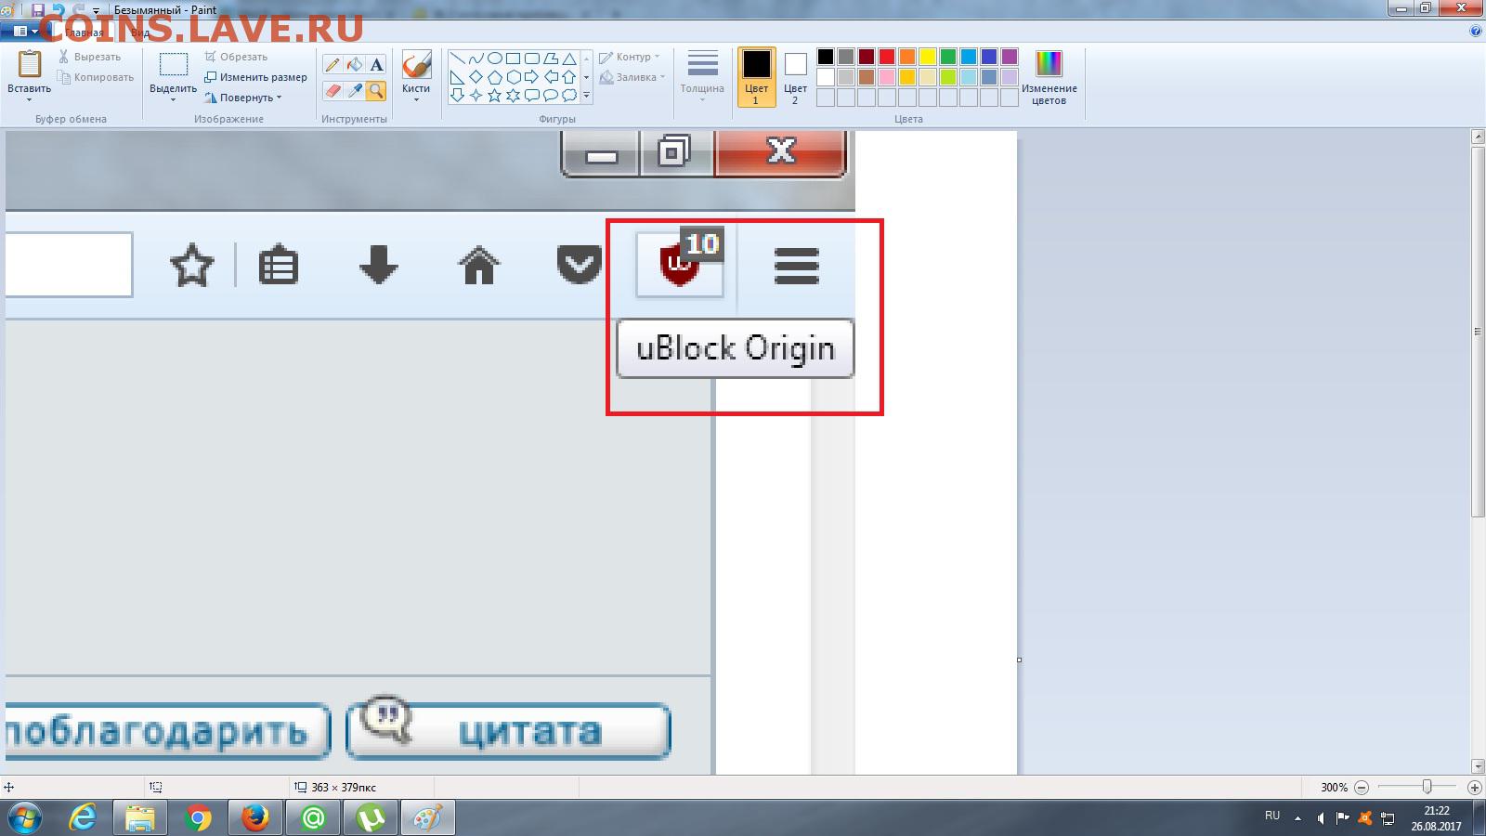Click the zoom in plus button
1486x836 pixels.
(x=1474, y=787)
